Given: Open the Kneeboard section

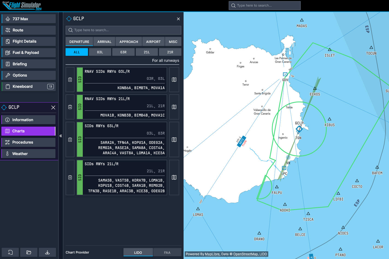Looking at the screenshot, I should coord(29,86).
